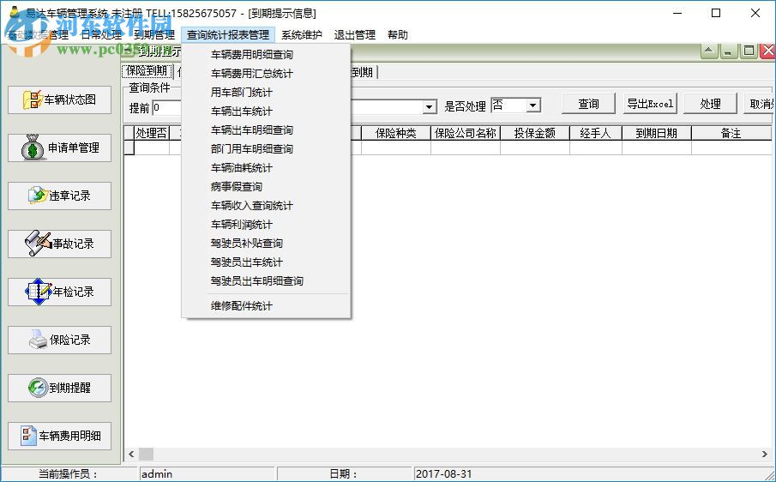This screenshot has width=776, height=482.
Task: Select 车辆费用汇总统计 menu entry
Action: click(x=267, y=73)
